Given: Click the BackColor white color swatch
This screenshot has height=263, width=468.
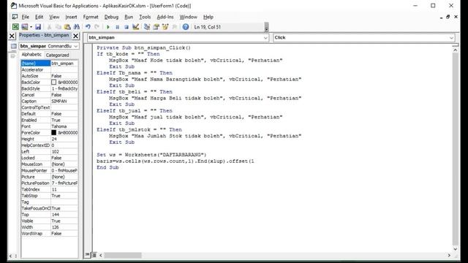Looking at the screenshot, I should click(x=53, y=82).
